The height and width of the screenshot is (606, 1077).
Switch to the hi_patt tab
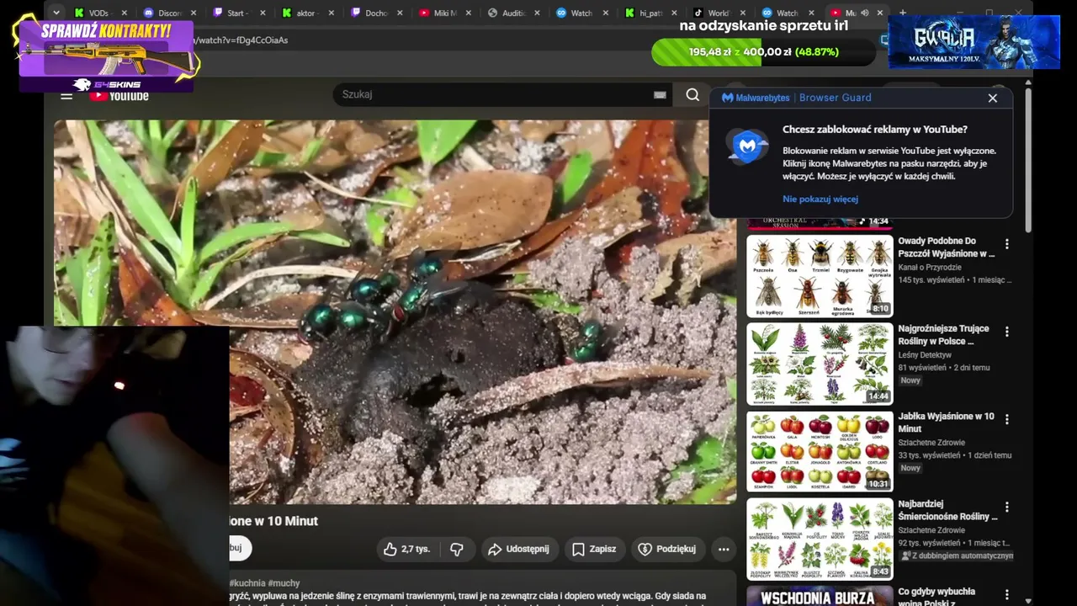pyautogui.click(x=650, y=13)
